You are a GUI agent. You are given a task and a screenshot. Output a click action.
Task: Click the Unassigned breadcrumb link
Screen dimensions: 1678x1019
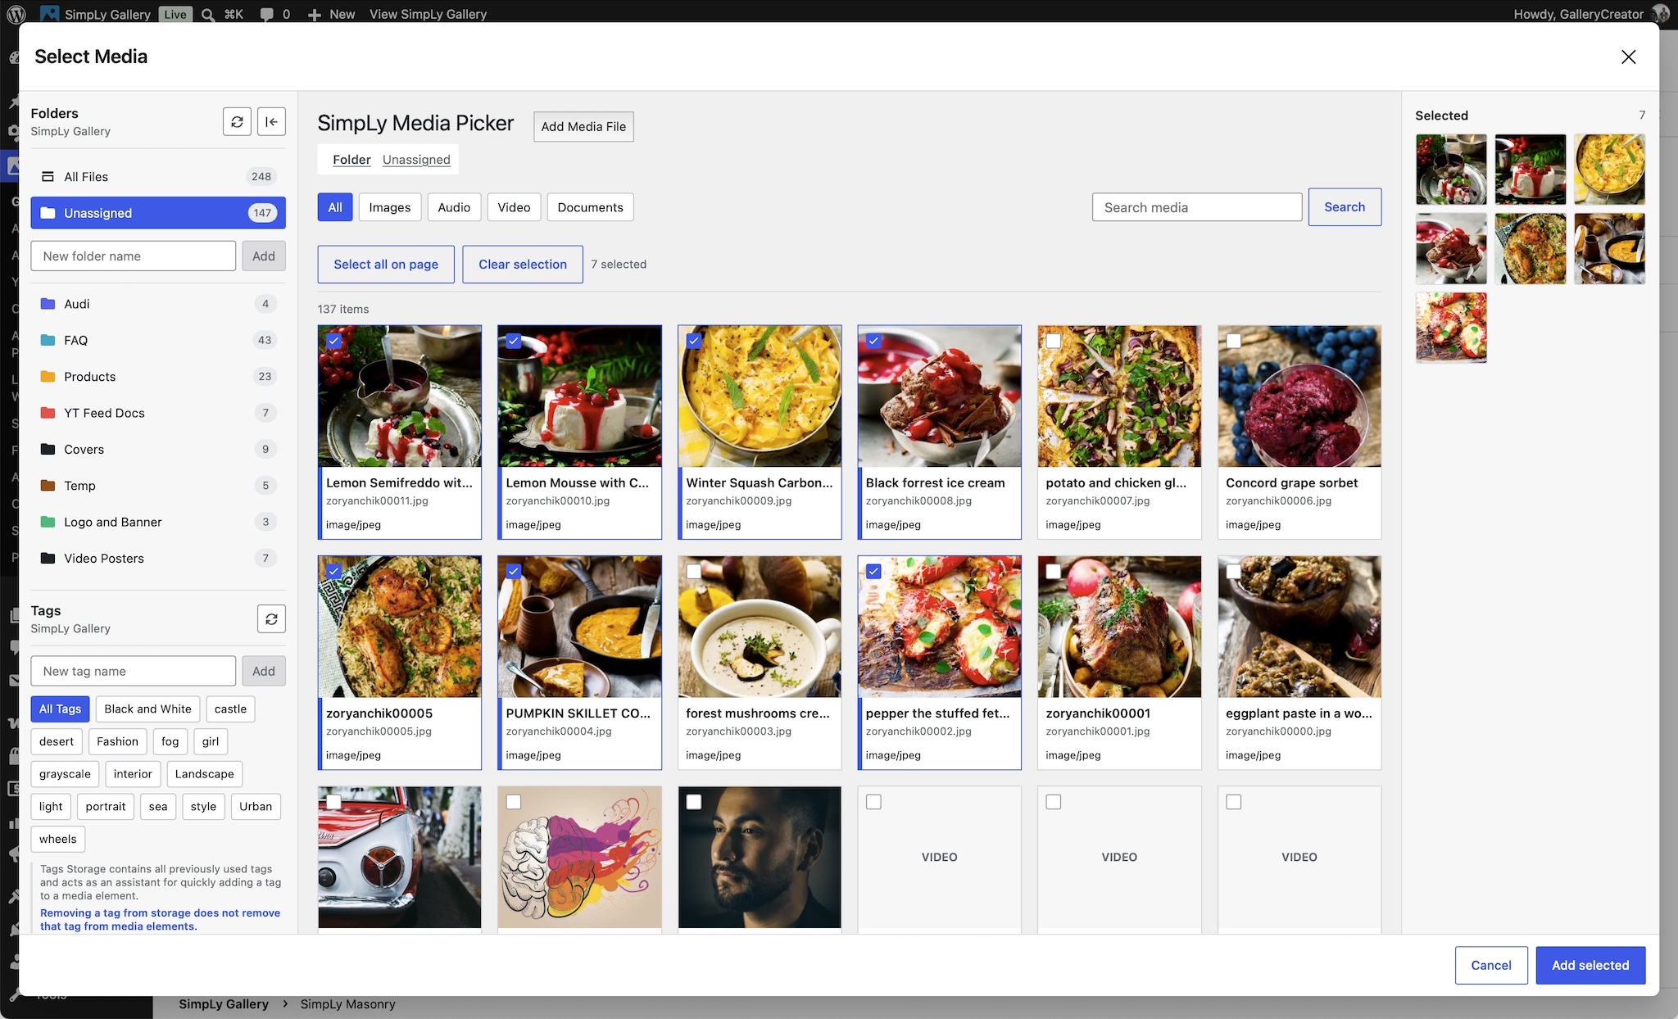point(416,160)
